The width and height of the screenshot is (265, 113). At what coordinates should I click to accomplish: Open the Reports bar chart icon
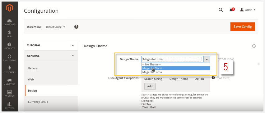[9, 104]
